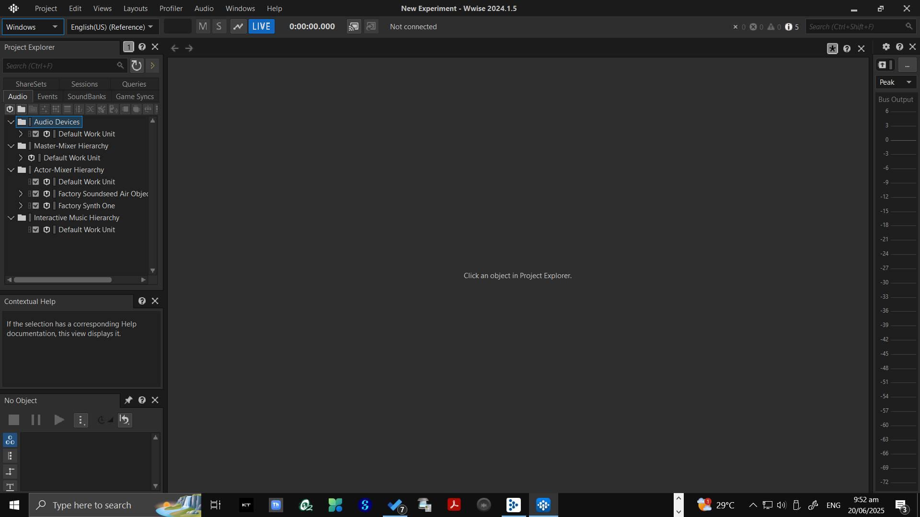Click the LIVE edit button
Image resolution: width=920 pixels, height=517 pixels.
coord(261,26)
